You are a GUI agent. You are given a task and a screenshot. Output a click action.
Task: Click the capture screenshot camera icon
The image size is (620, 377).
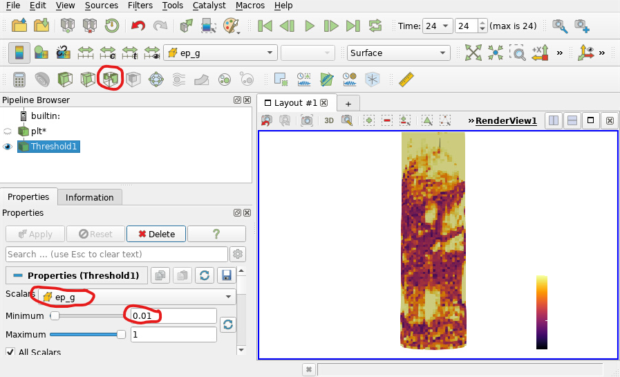[307, 120]
